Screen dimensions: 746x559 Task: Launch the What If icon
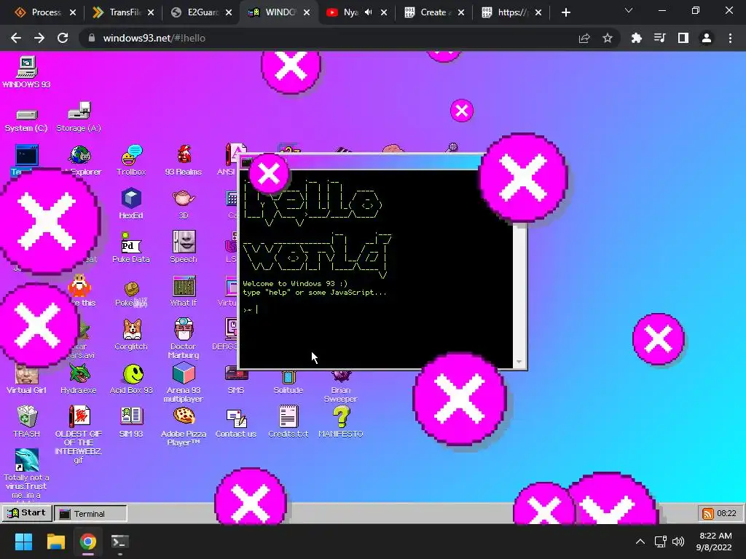point(184,291)
